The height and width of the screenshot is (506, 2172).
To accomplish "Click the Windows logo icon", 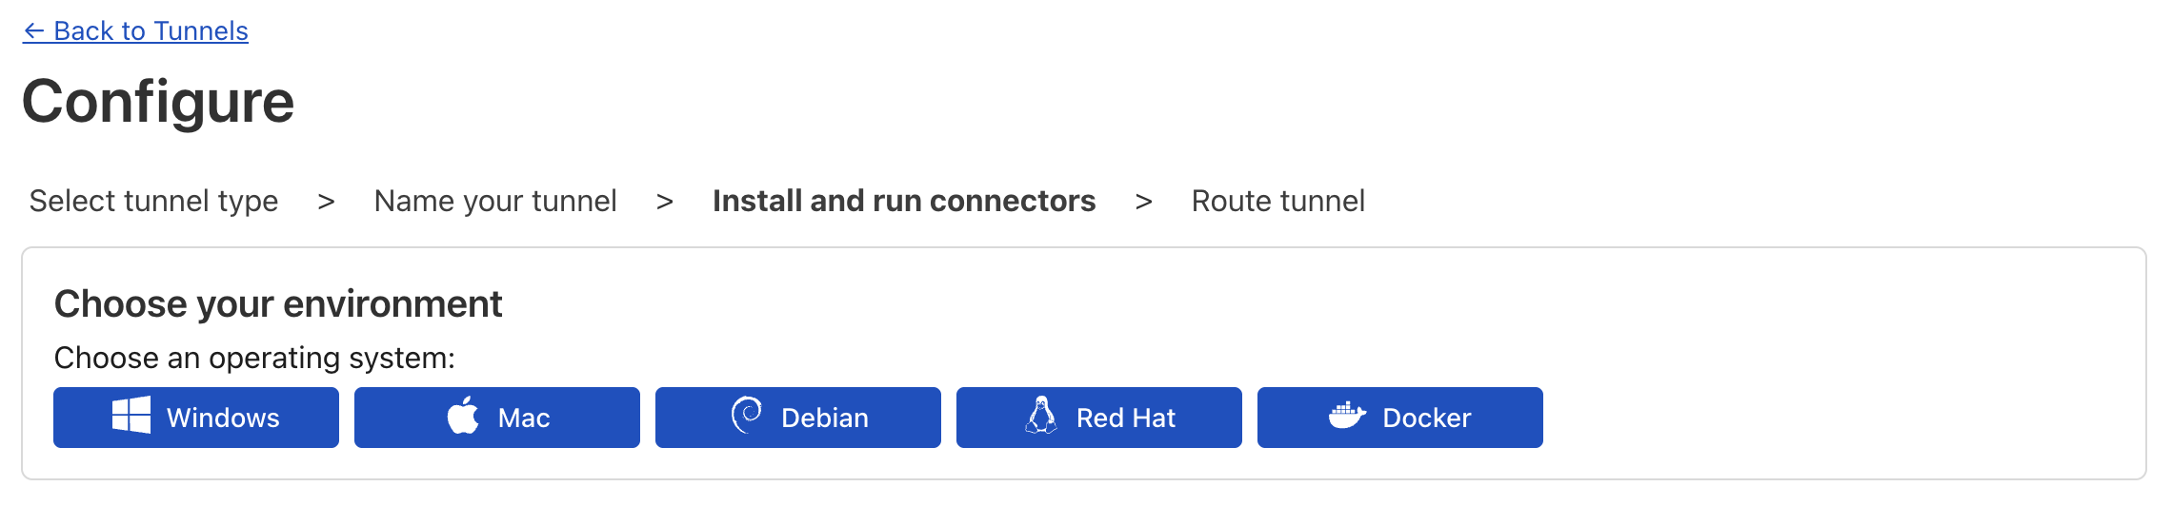I will [x=131, y=416].
